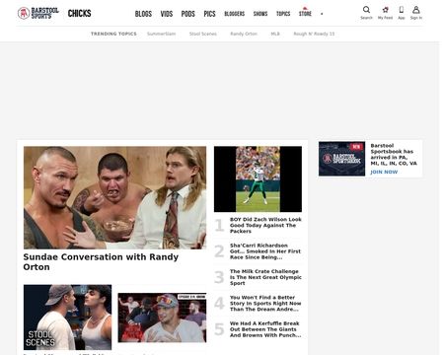This screenshot has height=355, width=444.
Task: Open the CHICKS section logo
Action: point(79,14)
